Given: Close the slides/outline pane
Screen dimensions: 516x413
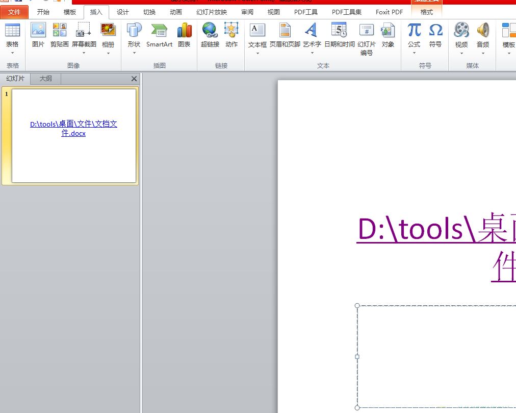Looking at the screenshot, I should click(134, 79).
